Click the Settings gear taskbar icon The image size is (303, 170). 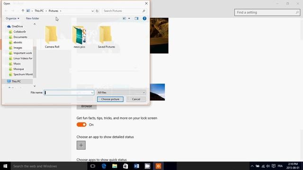[x=158, y=166]
